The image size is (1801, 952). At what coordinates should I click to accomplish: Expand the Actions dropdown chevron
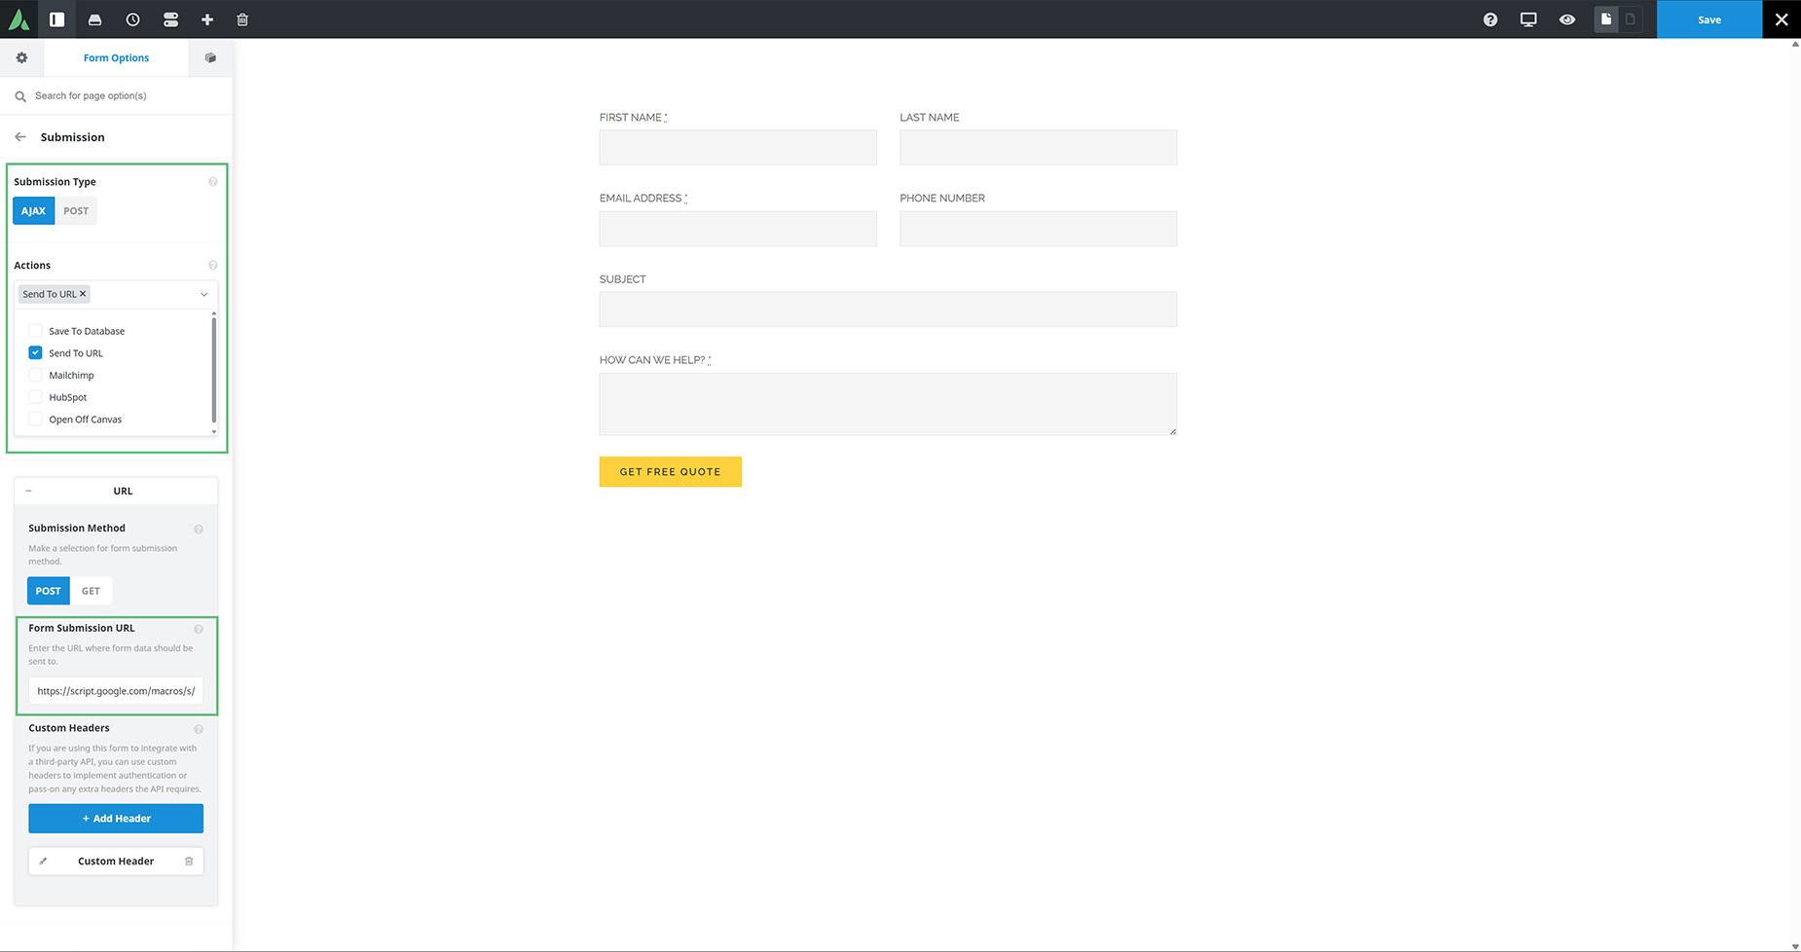click(203, 294)
